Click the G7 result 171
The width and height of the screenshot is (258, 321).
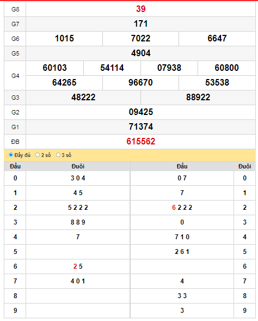click(140, 24)
